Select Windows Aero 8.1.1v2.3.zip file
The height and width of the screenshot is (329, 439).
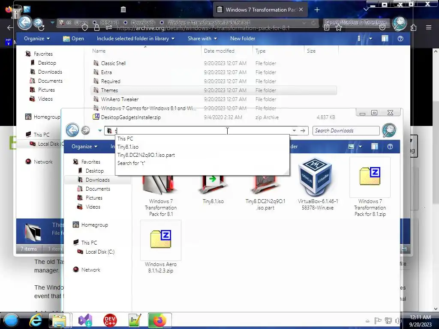pyautogui.click(x=161, y=247)
